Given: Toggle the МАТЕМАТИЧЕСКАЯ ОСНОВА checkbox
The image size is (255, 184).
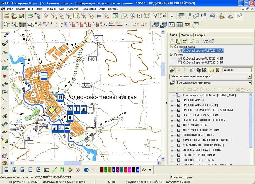Looking at the screenshot, I should pyautogui.click(x=178, y=150).
